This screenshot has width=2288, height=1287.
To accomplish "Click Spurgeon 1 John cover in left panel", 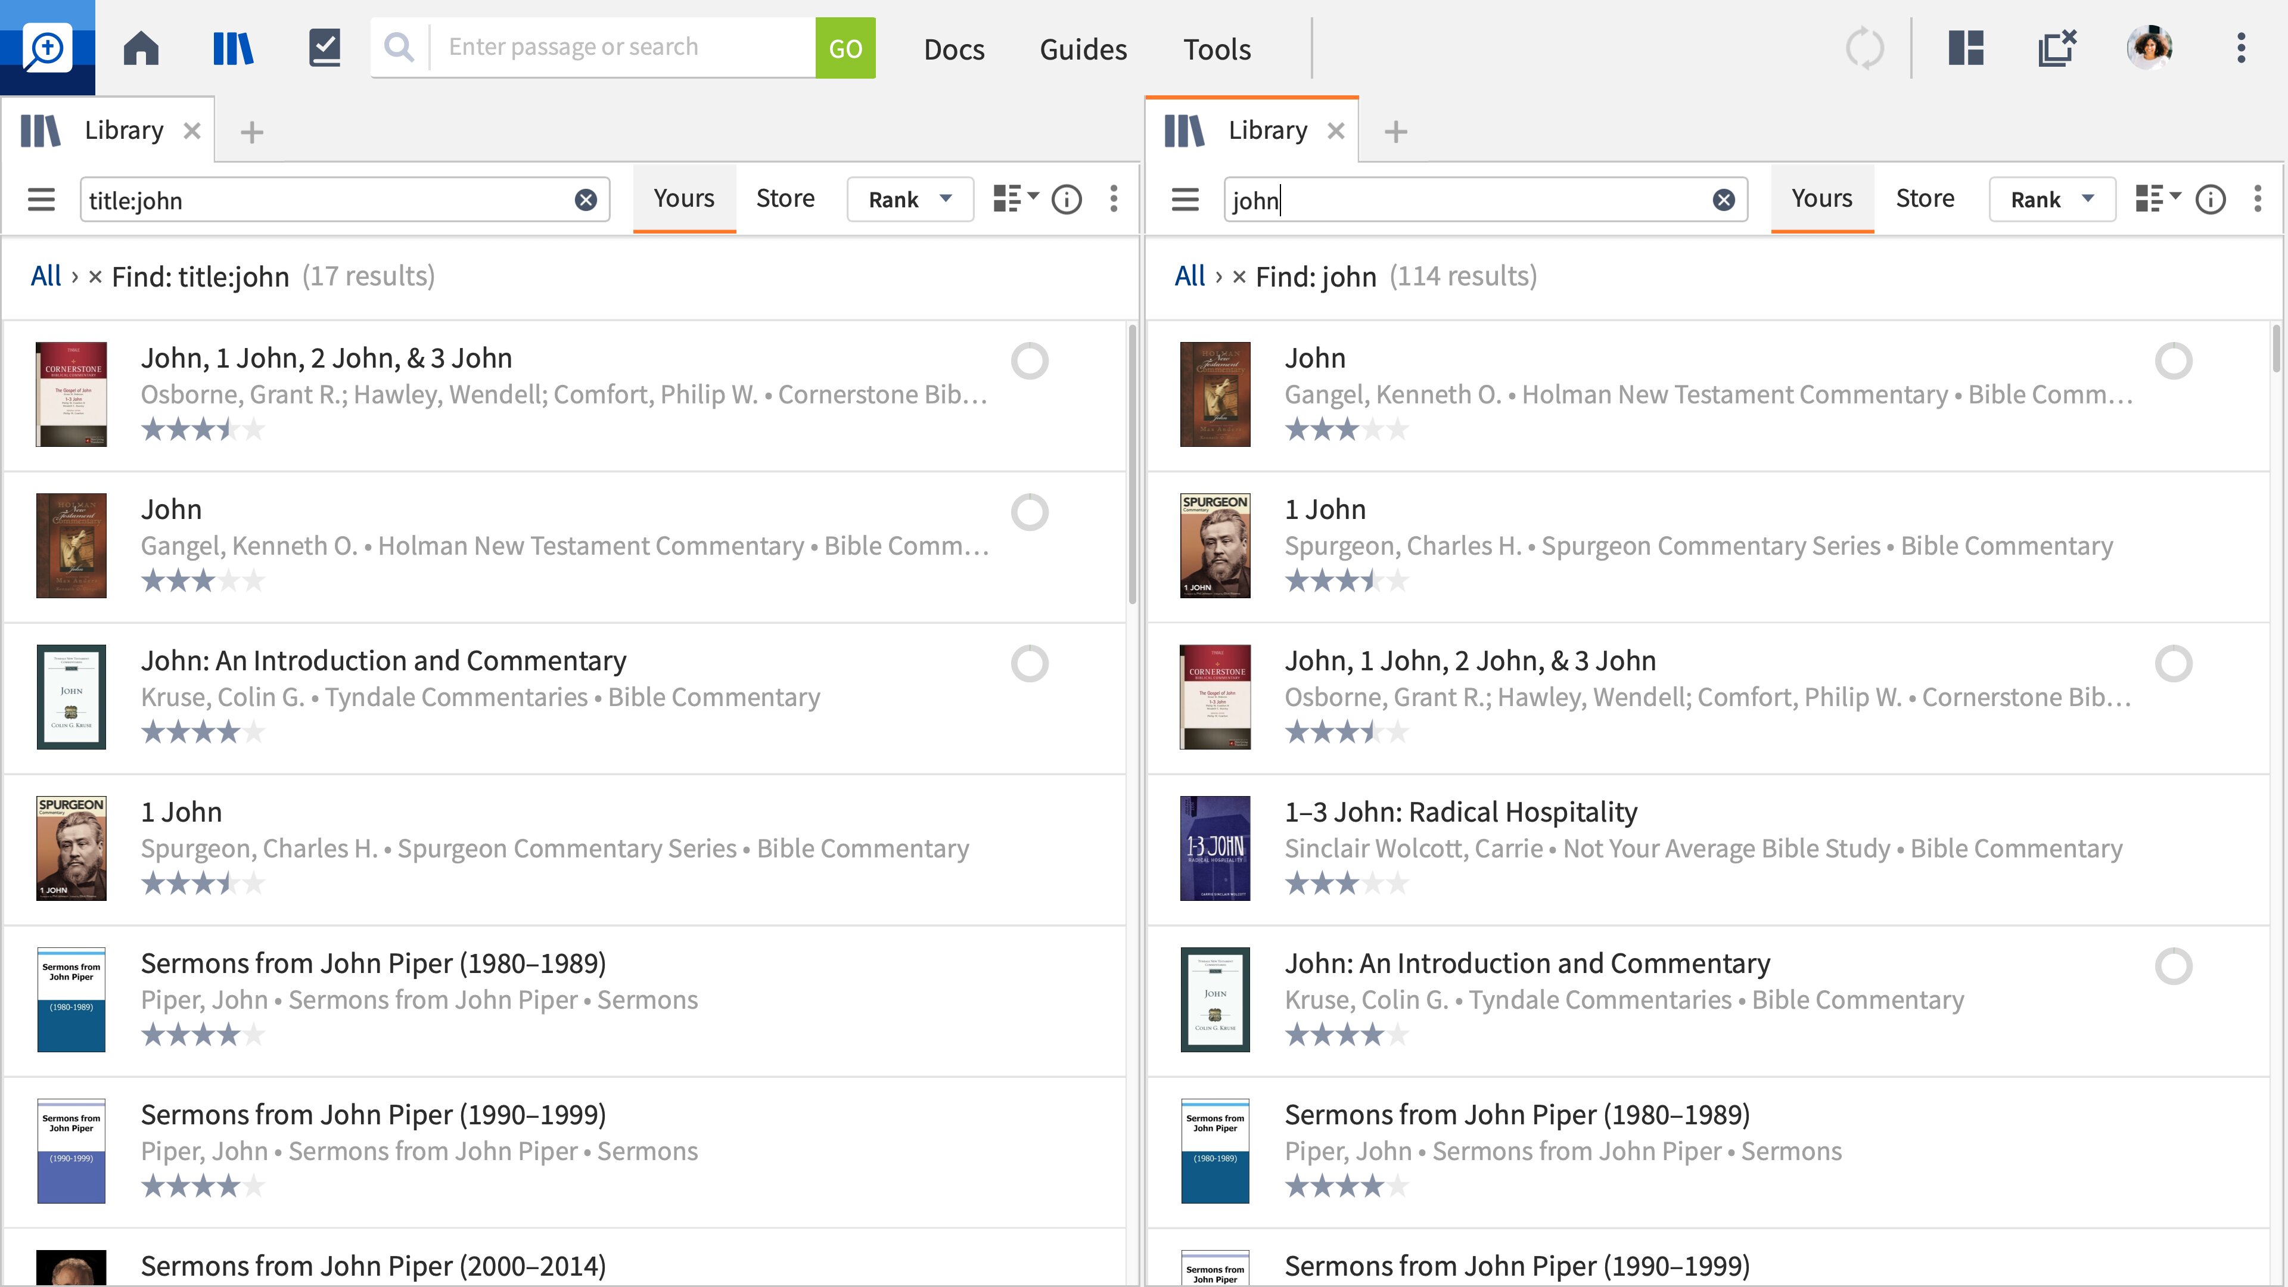I will 71,848.
